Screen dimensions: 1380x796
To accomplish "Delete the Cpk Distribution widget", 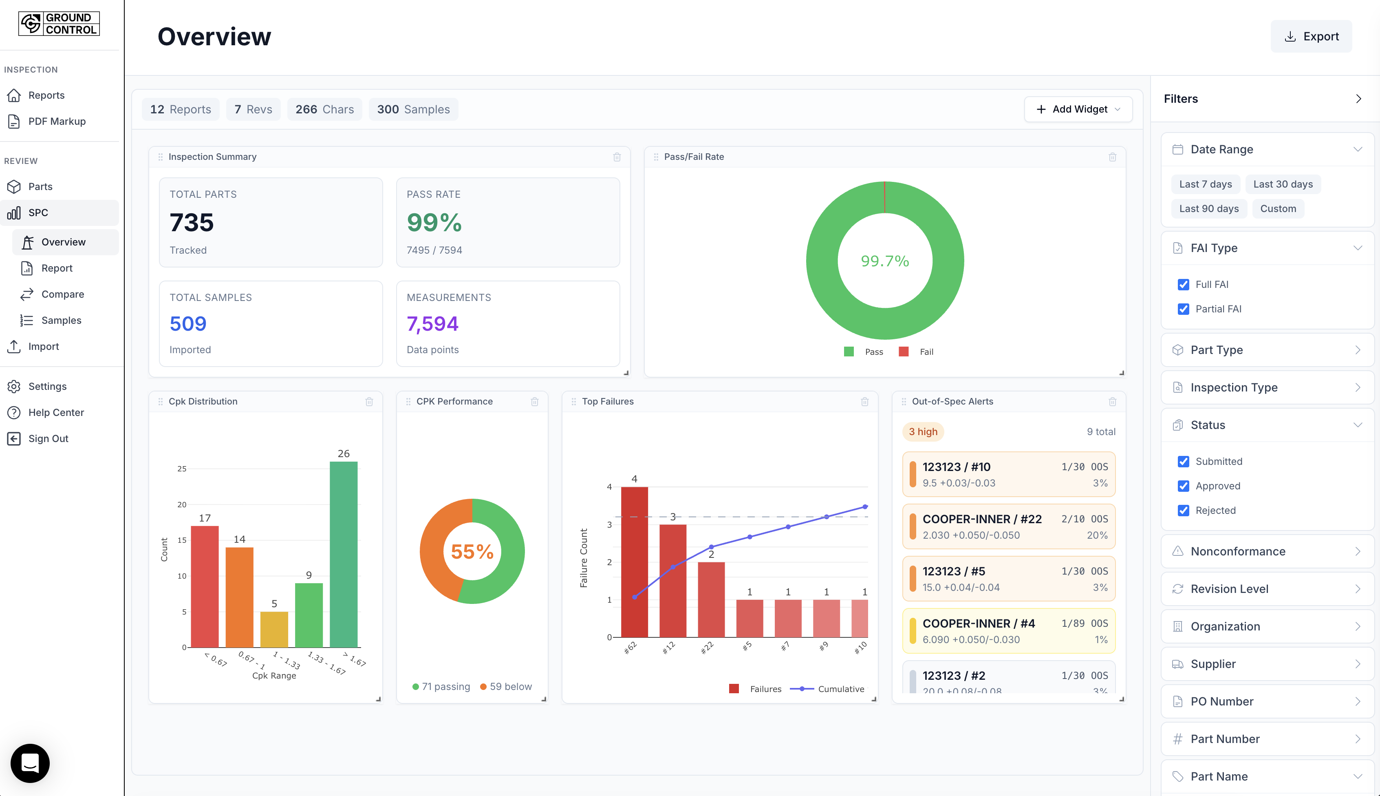I will coord(370,402).
